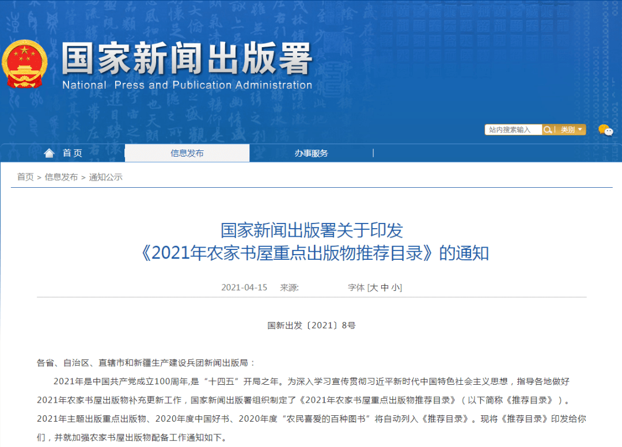
Task: Click the headline line 国家新闻出版署关于印发
Action: pyautogui.click(x=312, y=230)
